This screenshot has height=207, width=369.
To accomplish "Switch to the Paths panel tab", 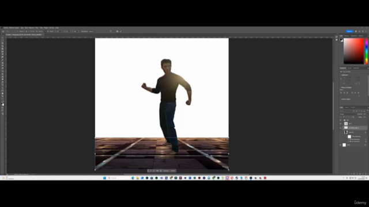I will coord(352,108).
